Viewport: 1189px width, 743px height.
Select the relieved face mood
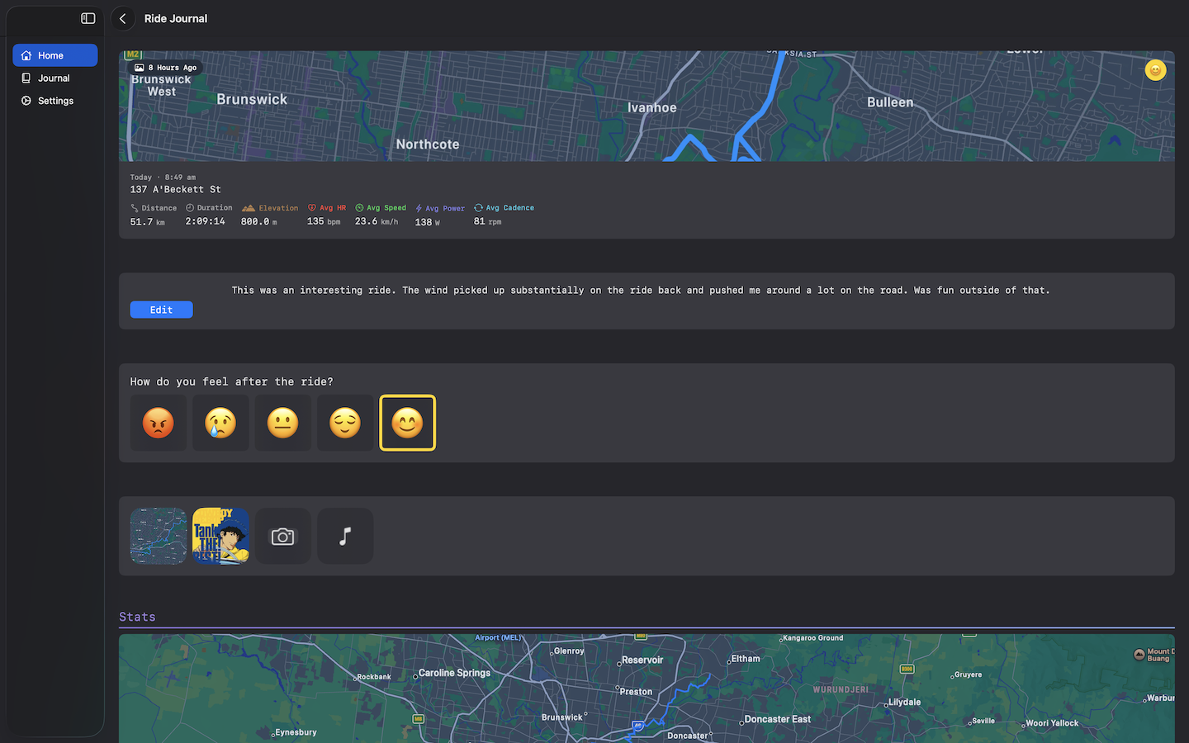345,423
